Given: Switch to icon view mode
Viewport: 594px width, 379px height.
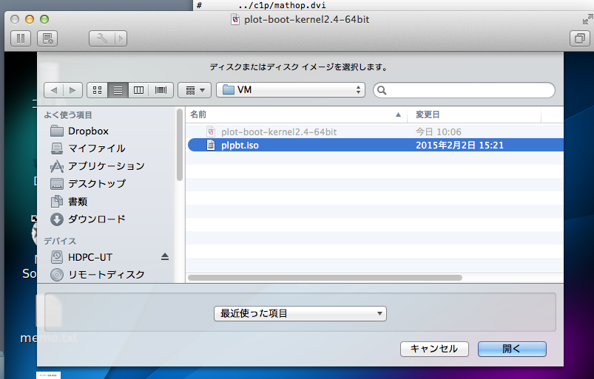Looking at the screenshot, I should (97, 90).
